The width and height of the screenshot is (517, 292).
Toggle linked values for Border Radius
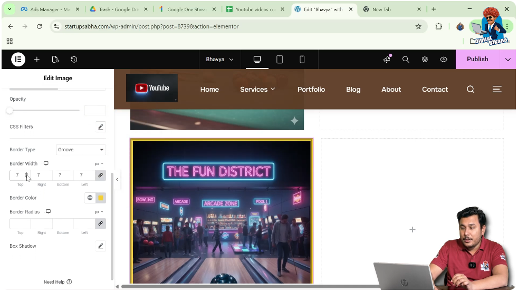tap(100, 223)
